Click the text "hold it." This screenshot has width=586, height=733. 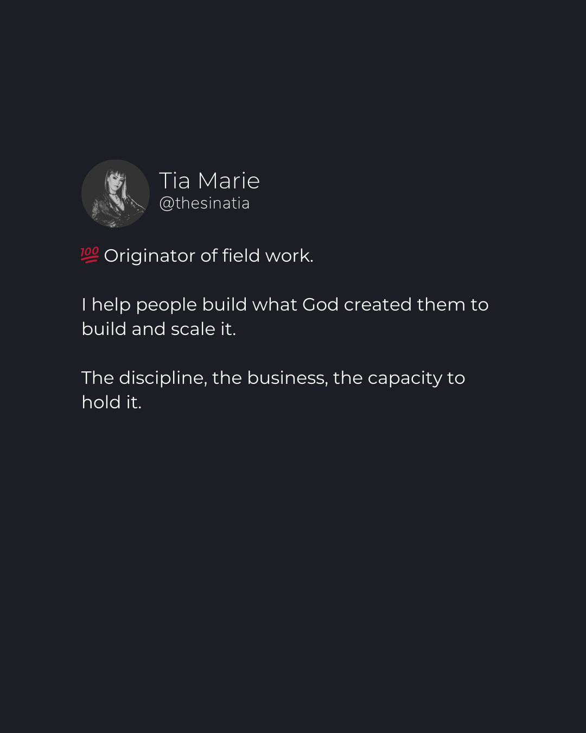[x=112, y=402]
